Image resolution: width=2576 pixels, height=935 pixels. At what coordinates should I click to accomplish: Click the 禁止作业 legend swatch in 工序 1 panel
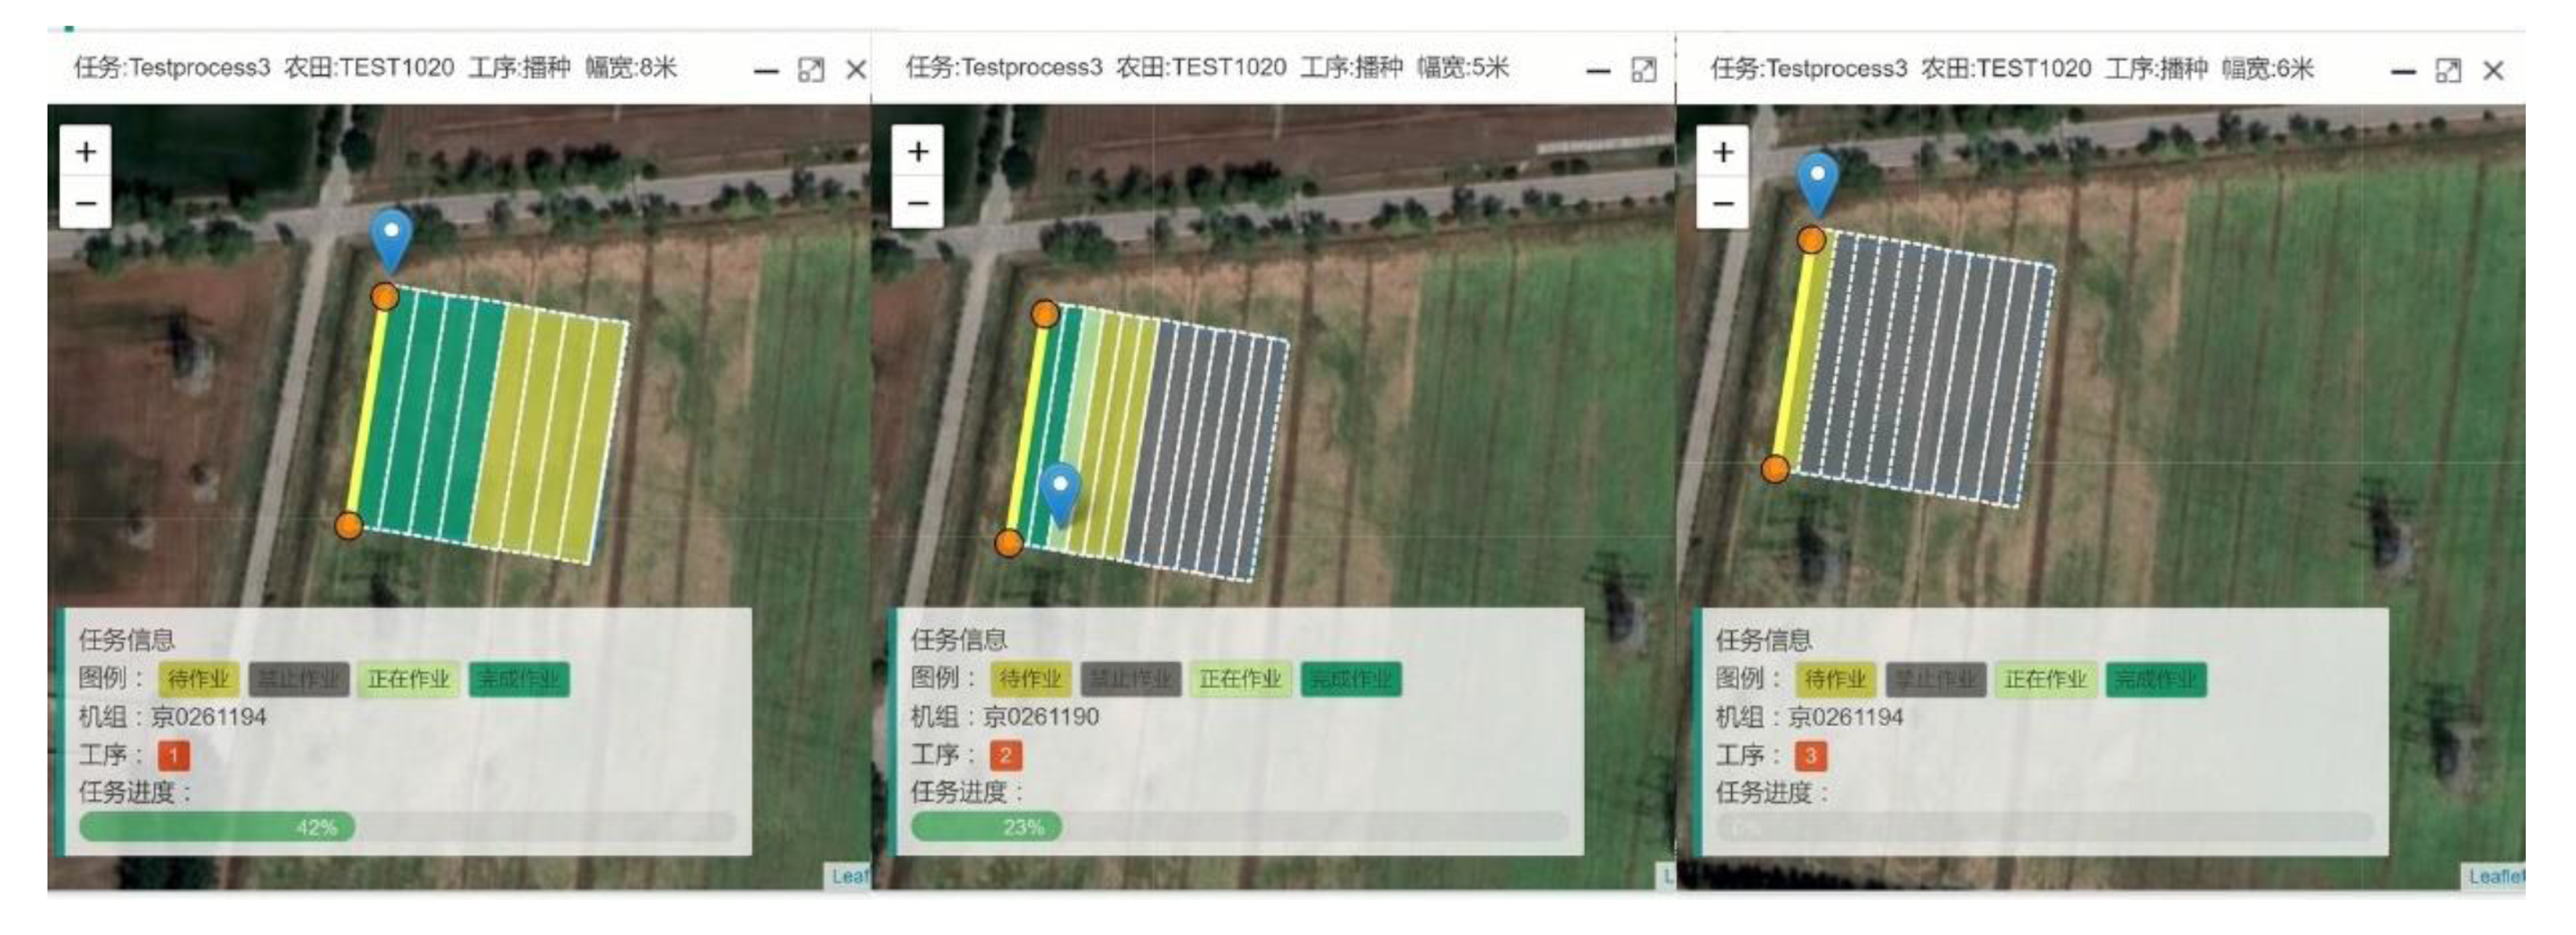point(299,679)
